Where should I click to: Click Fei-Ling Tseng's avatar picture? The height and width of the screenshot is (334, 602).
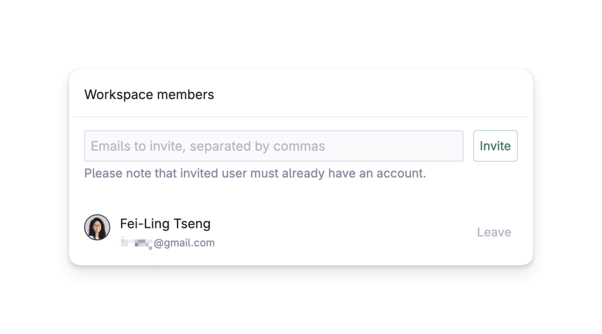[x=97, y=227]
